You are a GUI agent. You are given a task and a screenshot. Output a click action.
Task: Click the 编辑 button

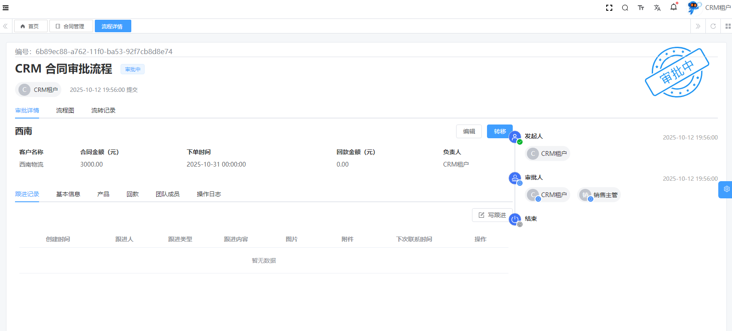469,131
